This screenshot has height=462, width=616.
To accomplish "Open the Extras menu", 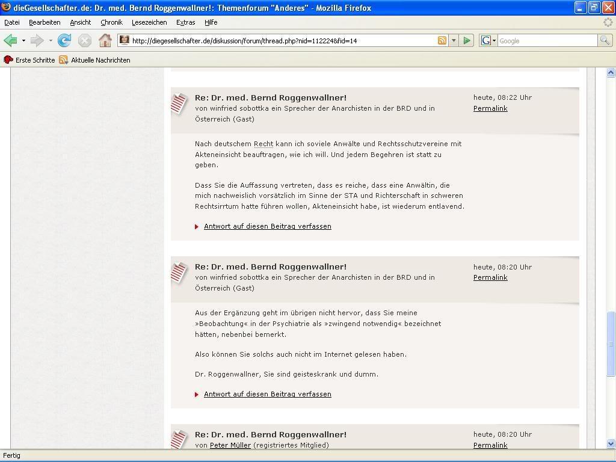I will pyautogui.click(x=185, y=22).
